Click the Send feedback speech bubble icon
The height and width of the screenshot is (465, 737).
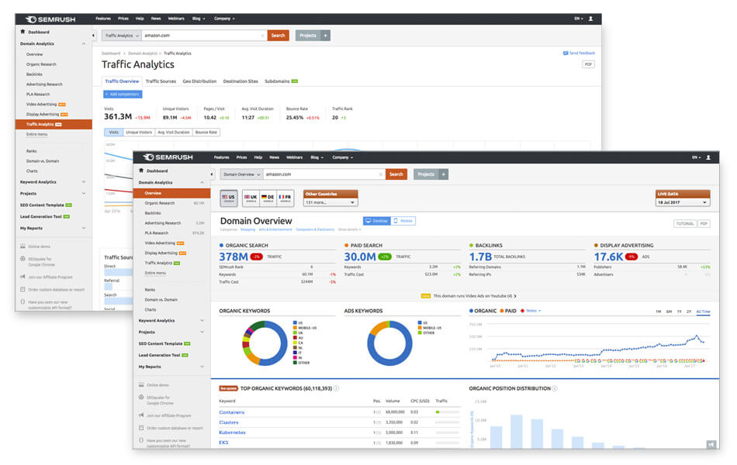[566, 53]
